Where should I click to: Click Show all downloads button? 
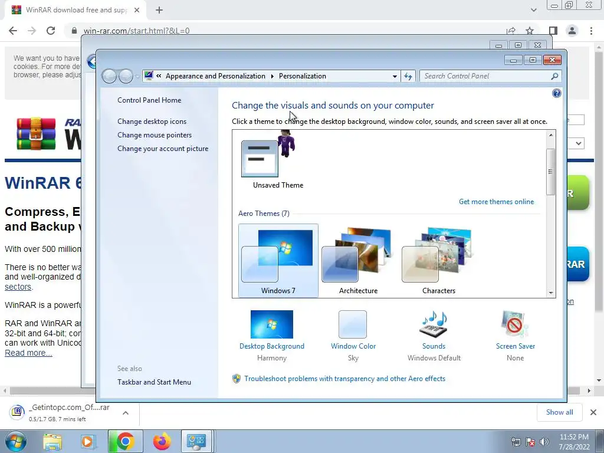pos(559,412)
